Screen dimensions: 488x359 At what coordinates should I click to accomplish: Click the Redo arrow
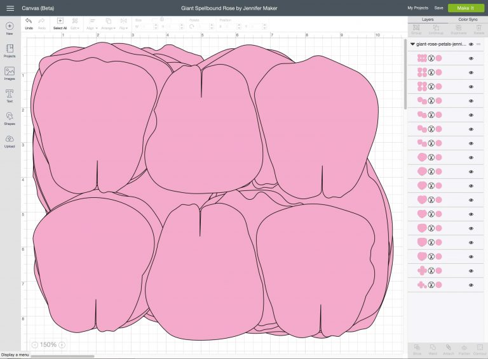coord(41,21)
